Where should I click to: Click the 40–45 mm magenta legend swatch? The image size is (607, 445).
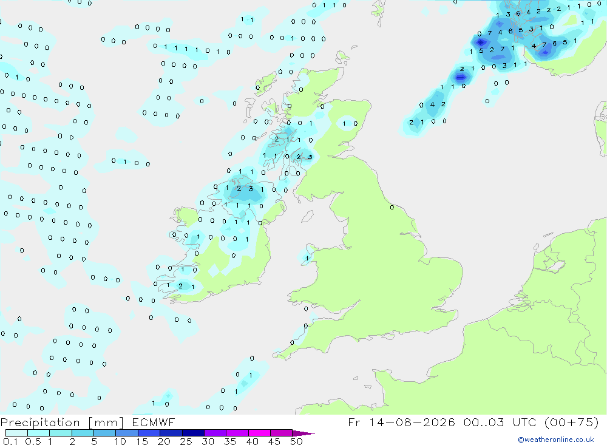259,433
